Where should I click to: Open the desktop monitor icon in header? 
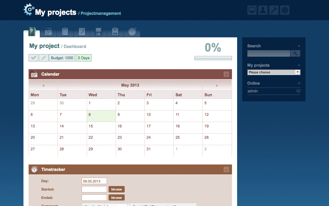[x=252, y=10]
